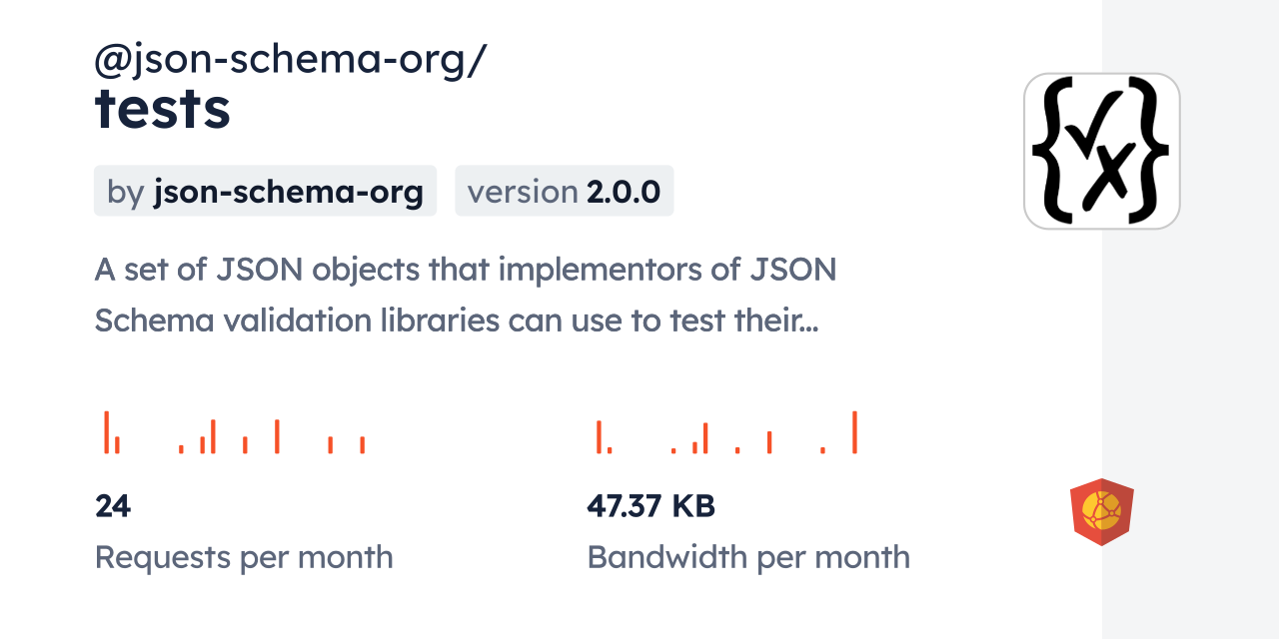The image size is (1279, 639).
Task: Click the "version 2.0.0" badge
Action: [x=564, y=191]
